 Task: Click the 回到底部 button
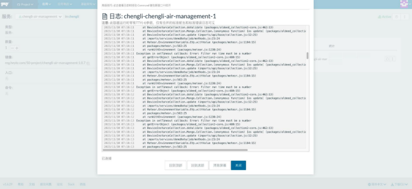[x=197, y=166]
